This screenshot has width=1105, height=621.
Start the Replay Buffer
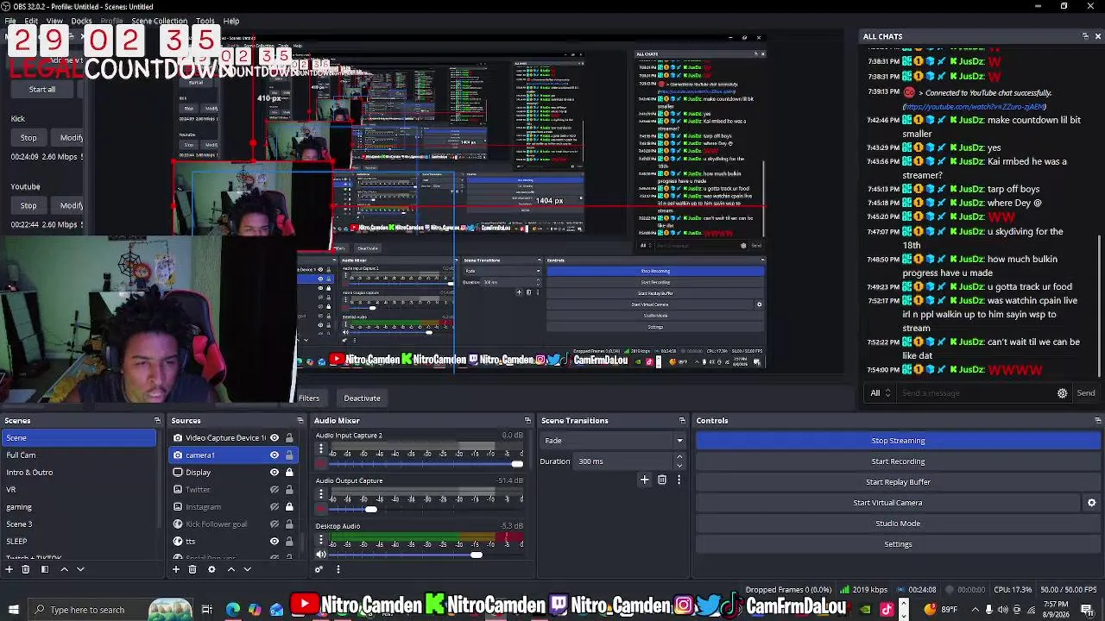click(x=898, y=482)
